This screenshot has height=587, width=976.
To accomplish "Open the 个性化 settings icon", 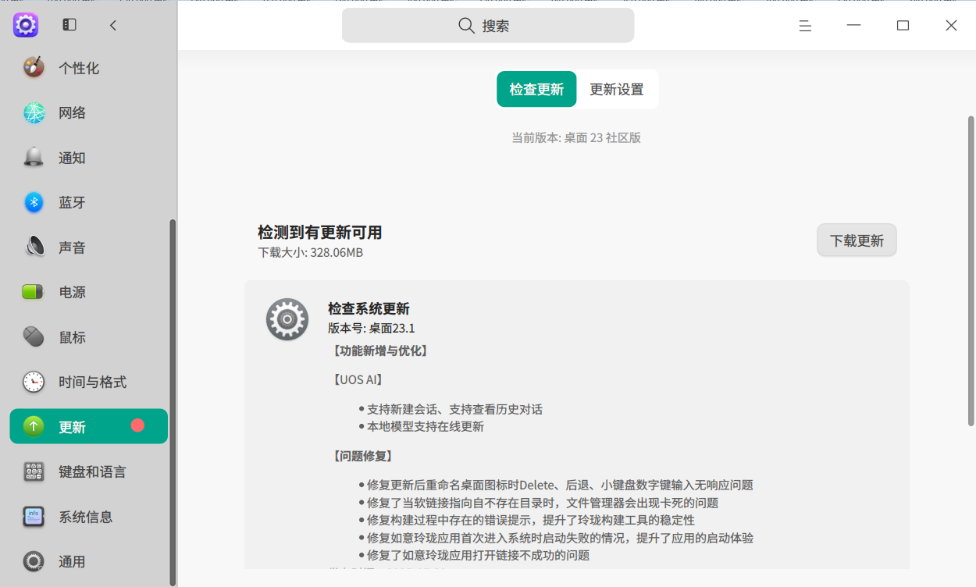I will (34, 68).
